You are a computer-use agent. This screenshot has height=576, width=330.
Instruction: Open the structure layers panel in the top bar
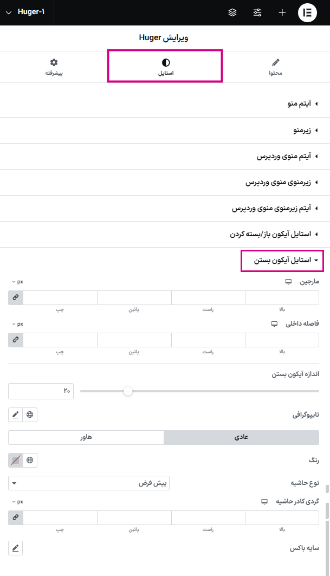click(x=232, y=11)
